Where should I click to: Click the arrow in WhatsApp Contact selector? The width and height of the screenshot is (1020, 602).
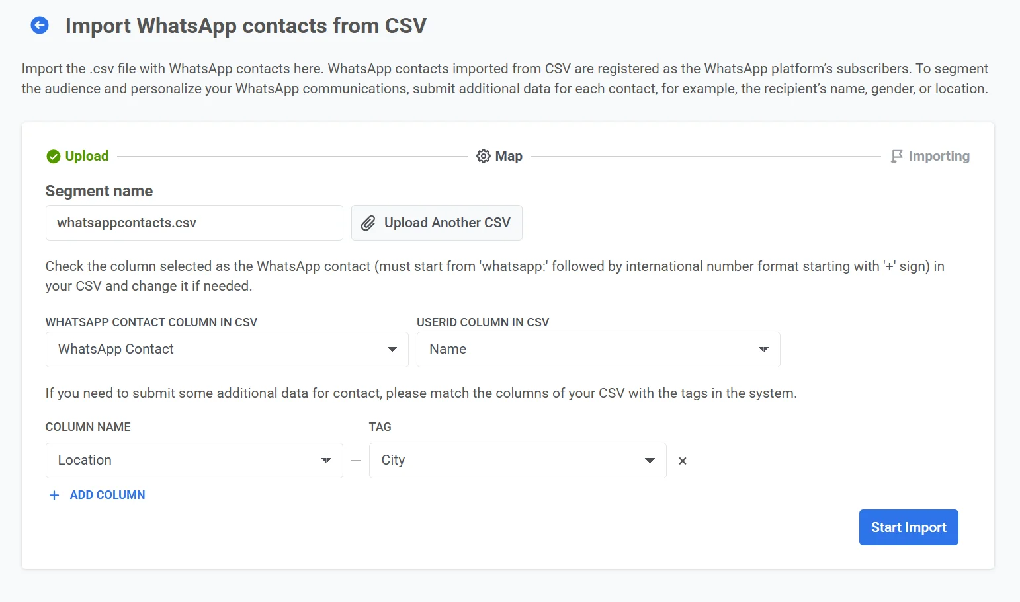click(392, 350)
